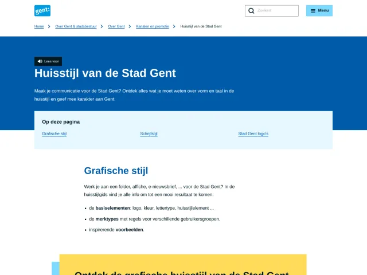The height and width of the screenshot is (275, 367).
Task: Go to Home breadcrumb link
Action: (39, 26)
